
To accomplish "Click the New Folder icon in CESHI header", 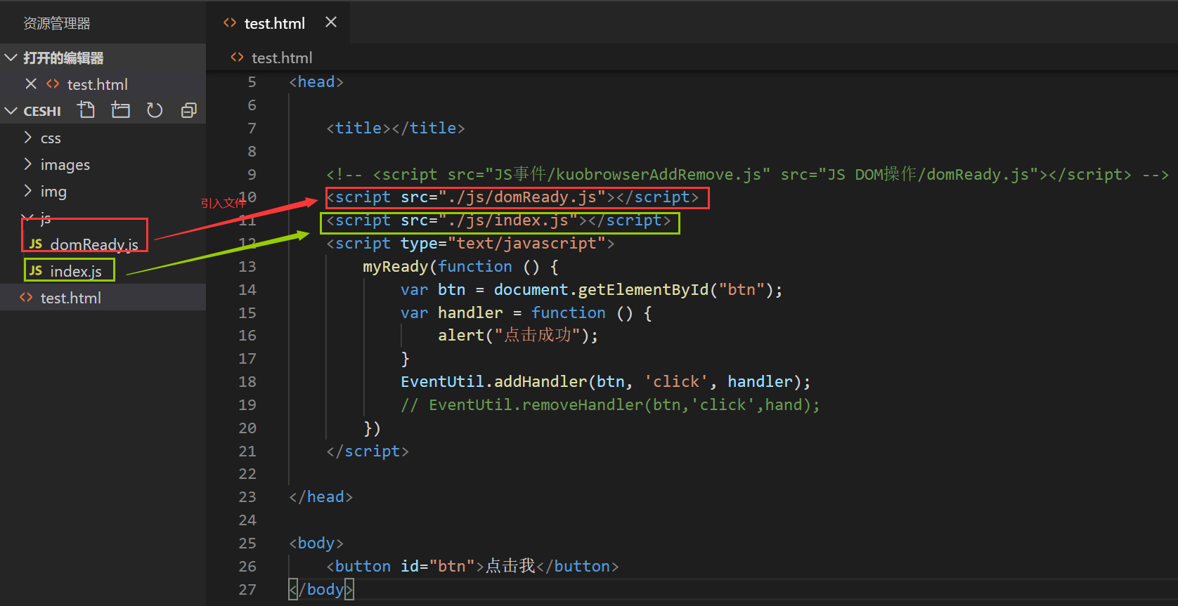I will (120, 110).
